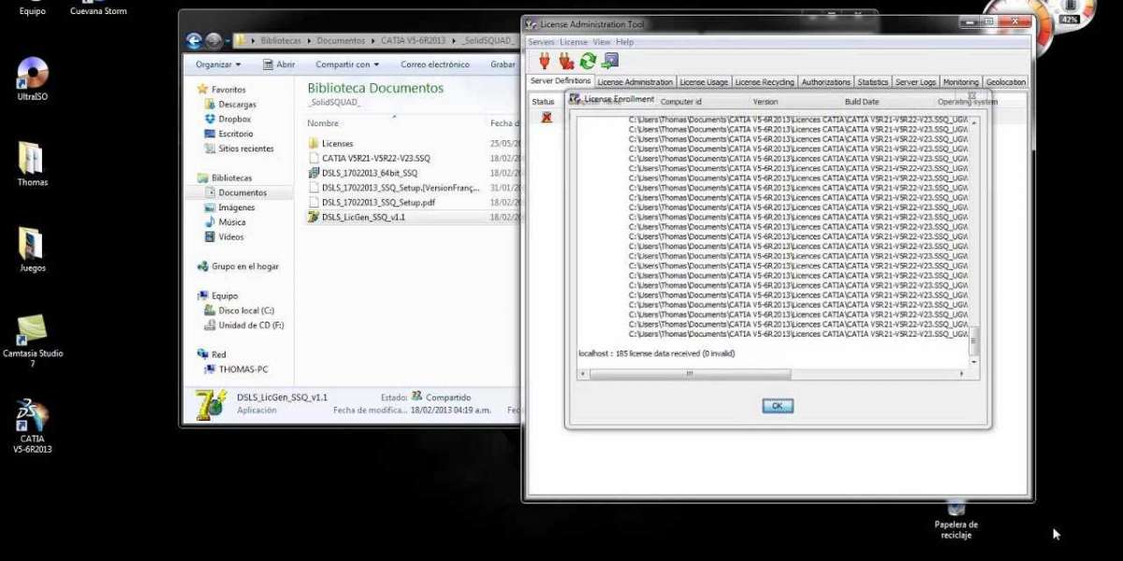
Task: Click the enroll license toolbar icon
Action: pos(610,62)
